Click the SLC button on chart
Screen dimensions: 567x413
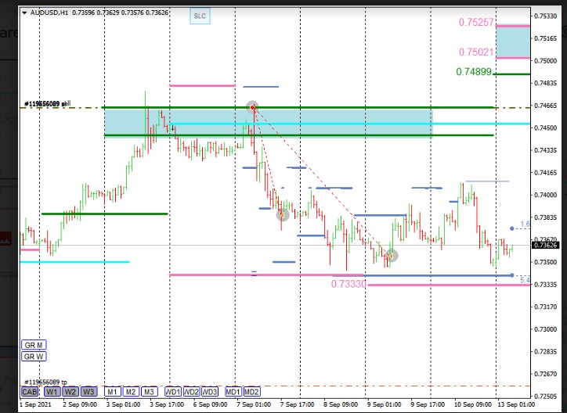[200, 16]
